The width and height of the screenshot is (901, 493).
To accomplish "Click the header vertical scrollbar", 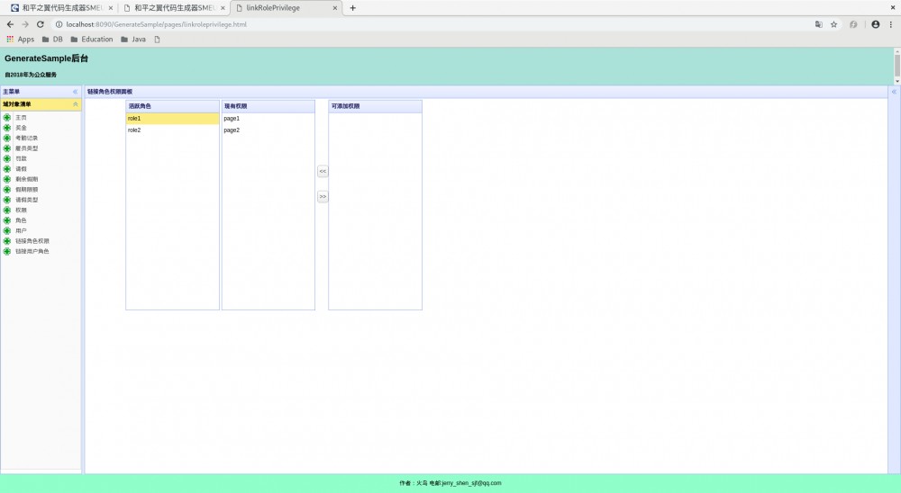I will click(897, 66).
